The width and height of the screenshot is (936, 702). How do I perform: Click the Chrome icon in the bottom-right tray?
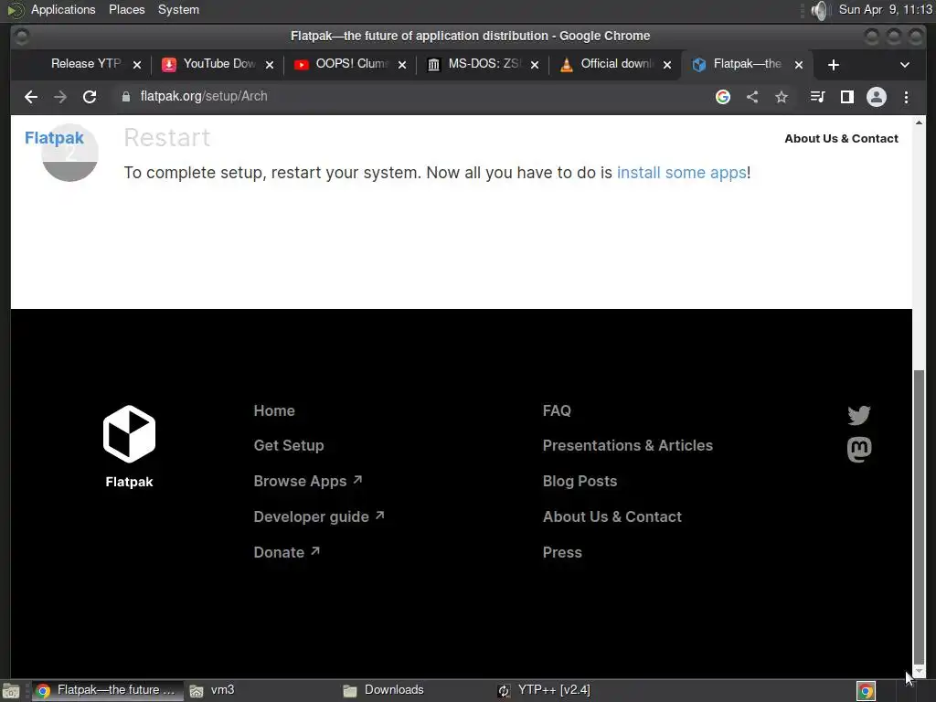[866, 691]
